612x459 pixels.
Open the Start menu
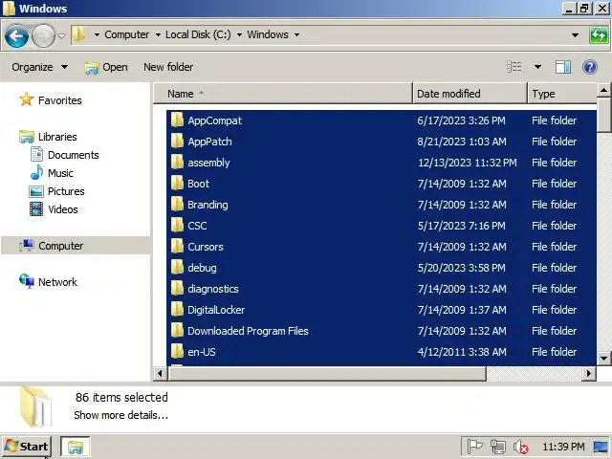click(x=27, y=447)
